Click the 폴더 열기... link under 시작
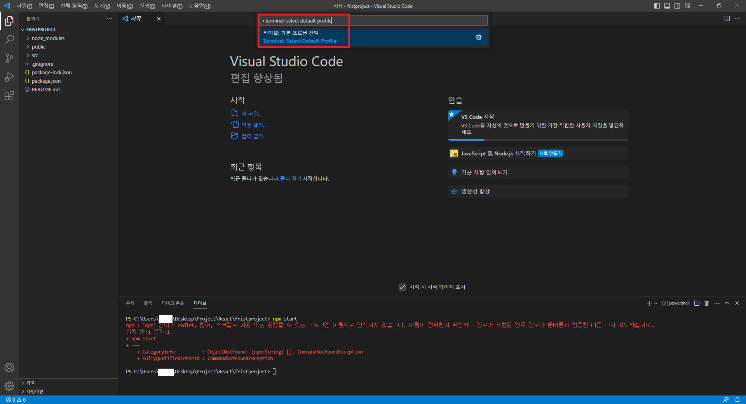 coord(249,136)
